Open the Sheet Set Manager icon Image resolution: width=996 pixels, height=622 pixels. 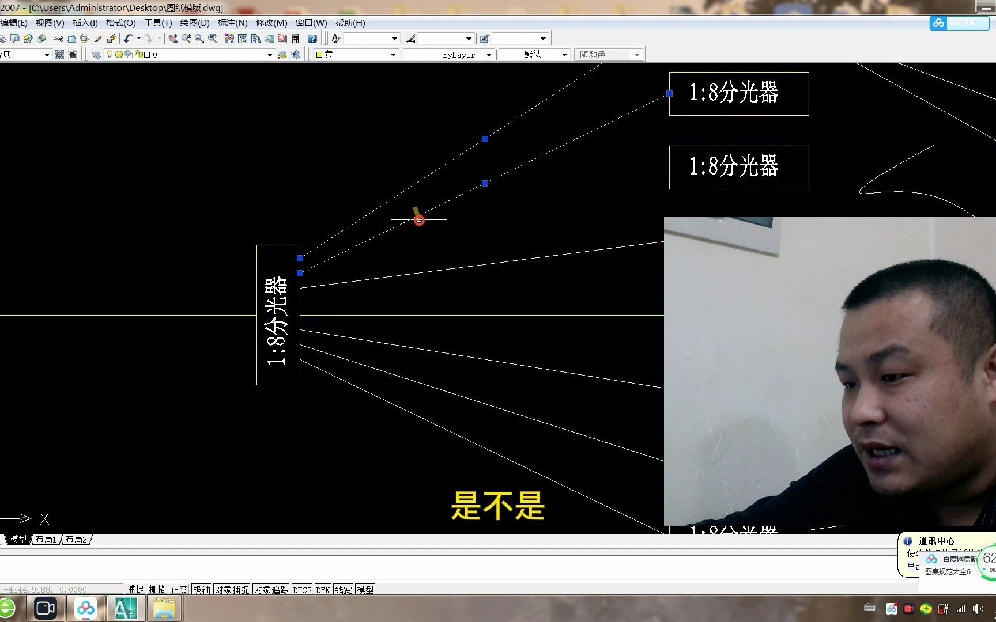click(x=269, y=39)
